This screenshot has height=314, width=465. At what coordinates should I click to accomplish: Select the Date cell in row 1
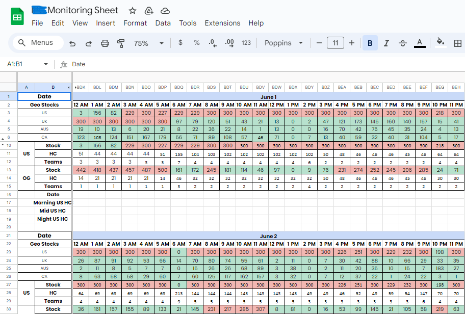44,96
